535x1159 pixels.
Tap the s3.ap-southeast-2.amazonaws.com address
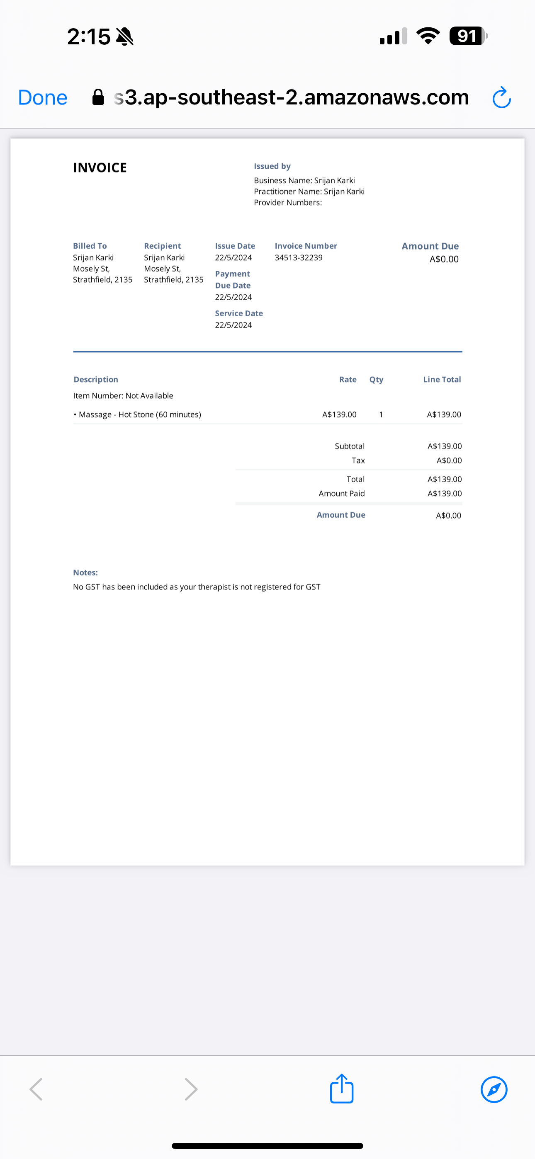click(x=292, y=98)
